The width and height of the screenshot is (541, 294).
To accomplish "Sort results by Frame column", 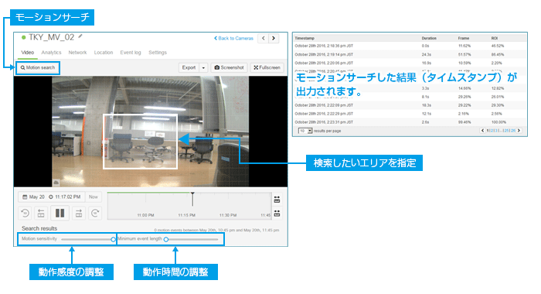I will (x=464, y=39).
